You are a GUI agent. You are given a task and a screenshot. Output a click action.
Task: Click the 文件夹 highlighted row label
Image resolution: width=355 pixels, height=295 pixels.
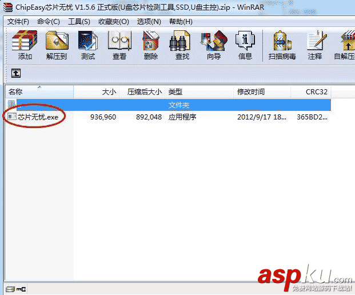[x=179, y=105]
